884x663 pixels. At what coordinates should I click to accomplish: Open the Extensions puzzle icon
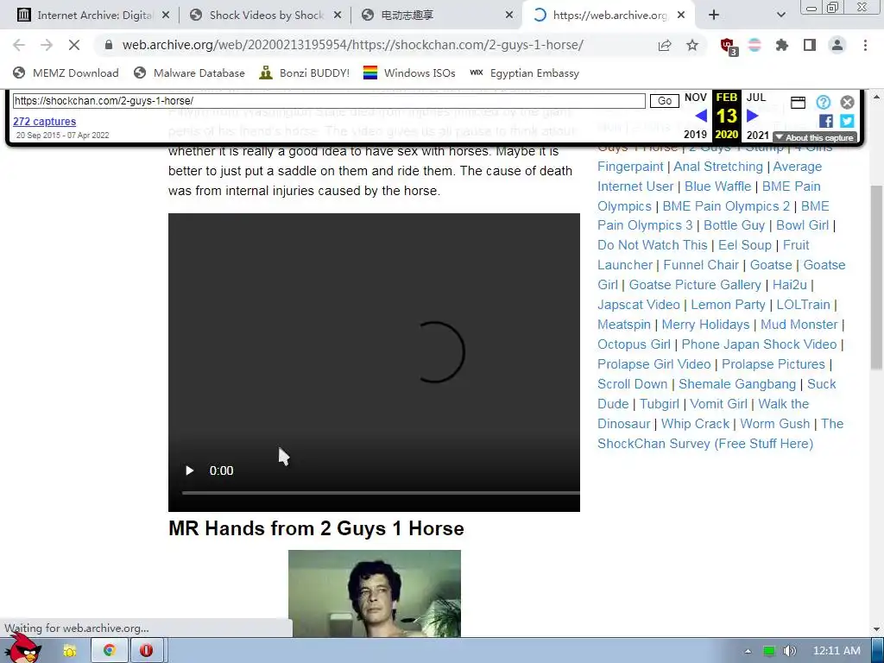(x=782, y=45)
